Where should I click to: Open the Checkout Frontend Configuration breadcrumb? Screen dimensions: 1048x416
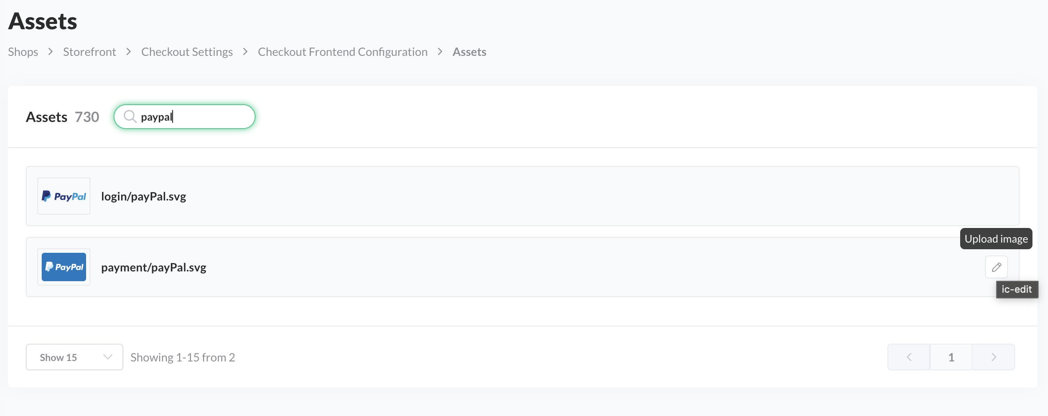tap(343, 52)
